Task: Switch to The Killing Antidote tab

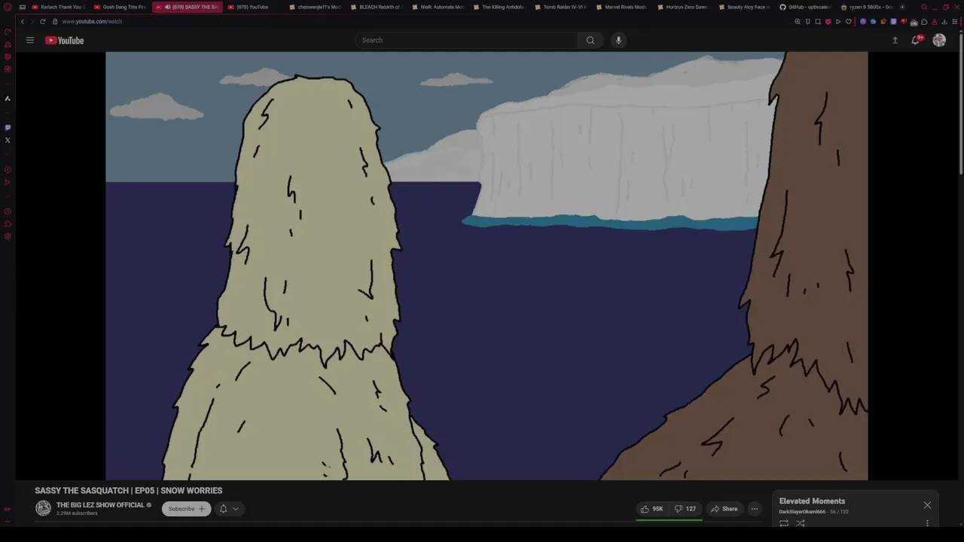Action: (x=500, y=7)
